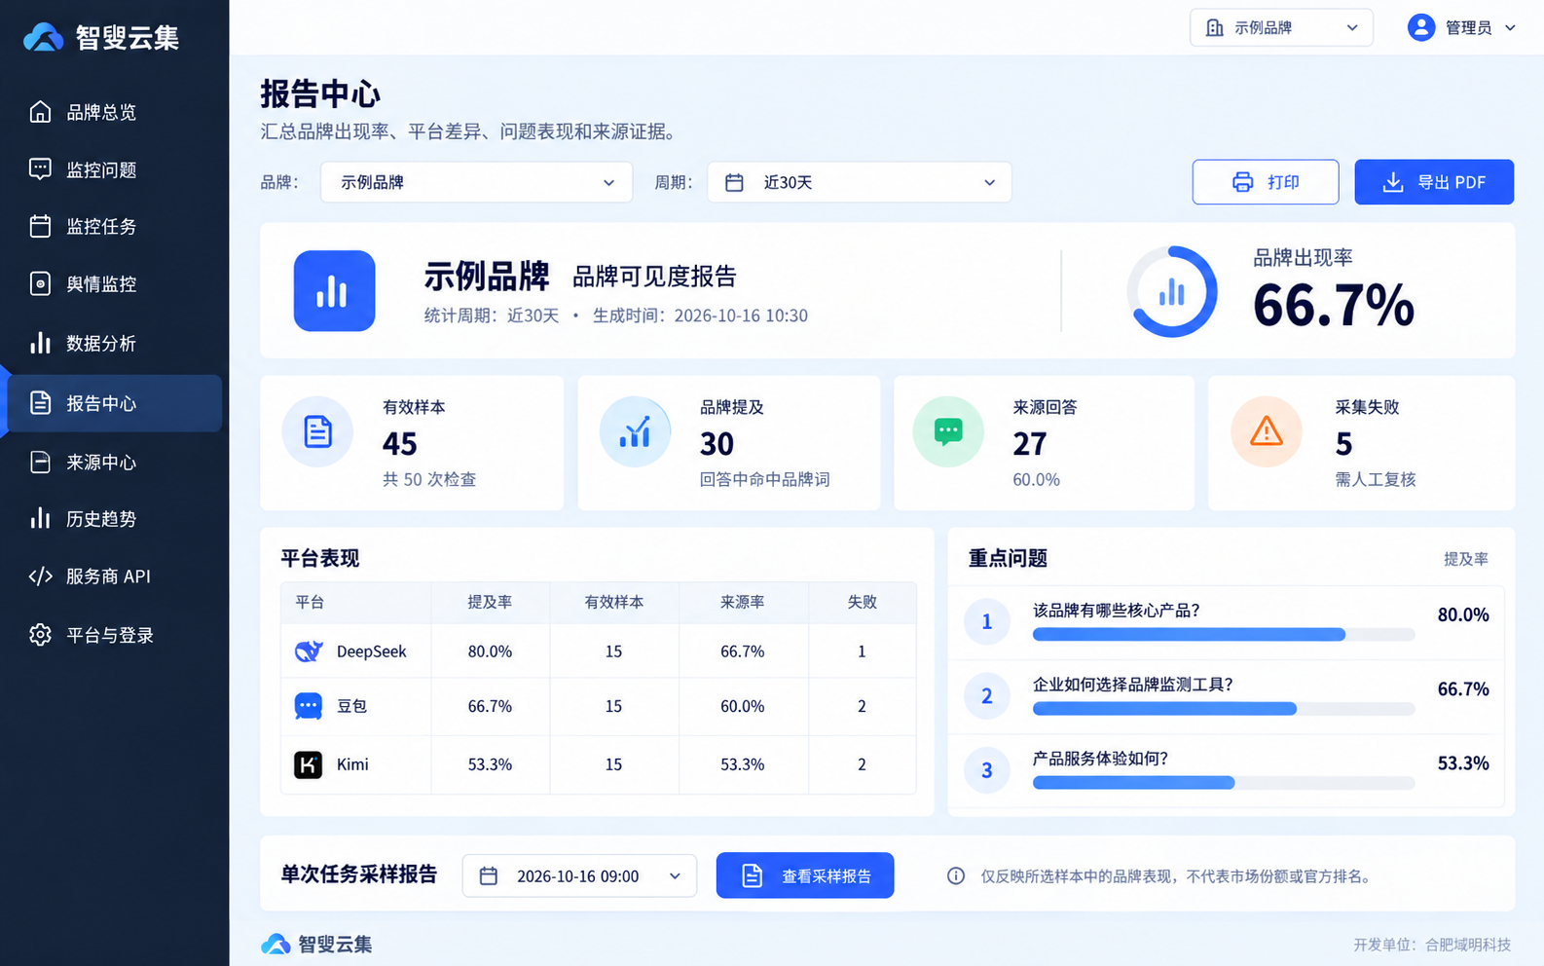Click the 产品服务体验如何? progress bar

[x=1224, y=783]
